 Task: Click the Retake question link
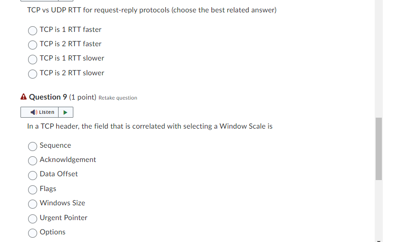(118, 98)
